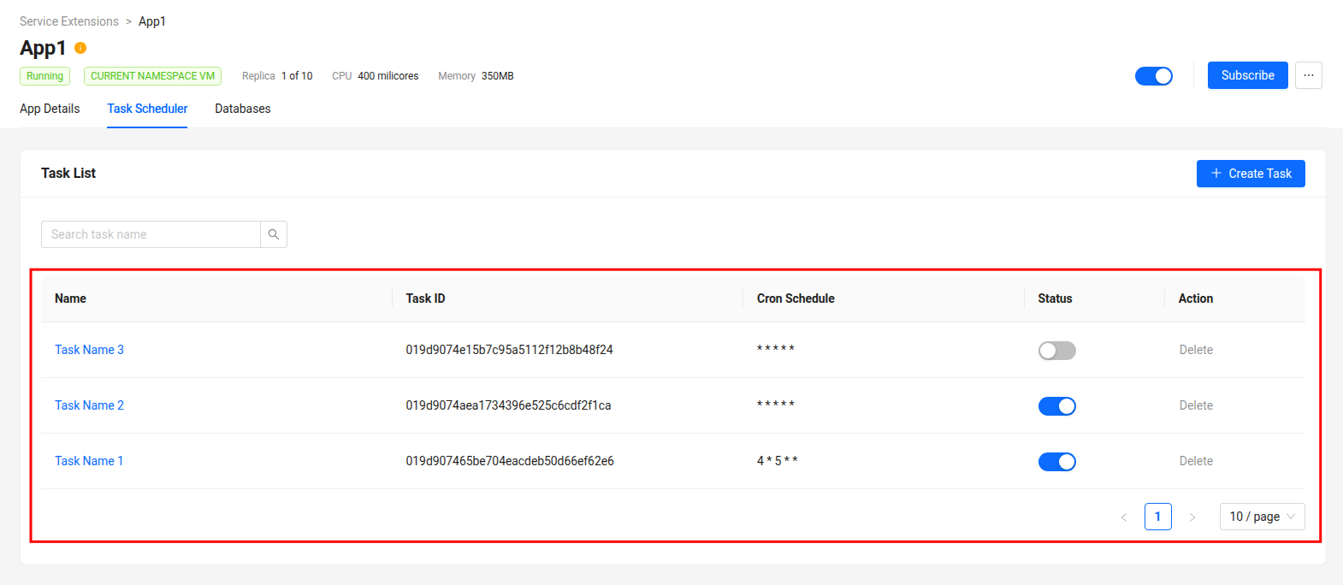This screenshot has width=1343, height=585.
Task: Disable the Task Name 2 status switch
Action: [x=1057, y=406]
